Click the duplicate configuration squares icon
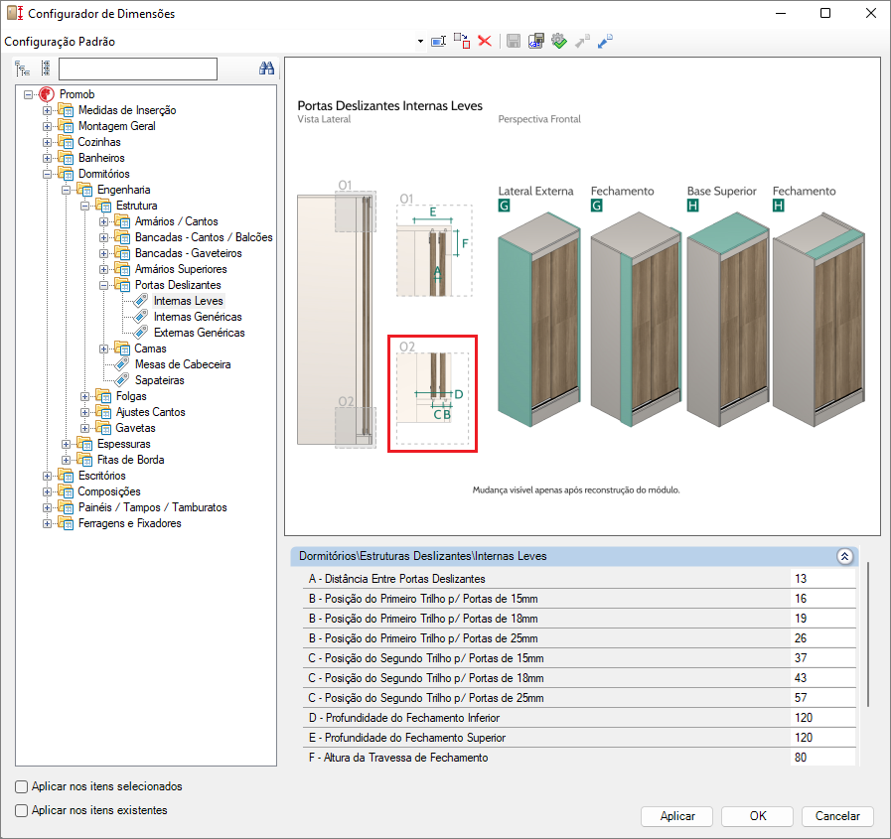Image resolution: width=891 pixels, height=839 pixels. point(462,41)
